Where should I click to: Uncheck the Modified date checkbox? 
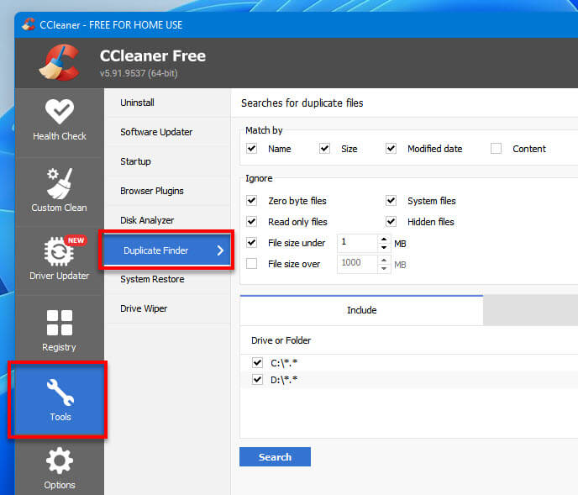tap(391, 149)
